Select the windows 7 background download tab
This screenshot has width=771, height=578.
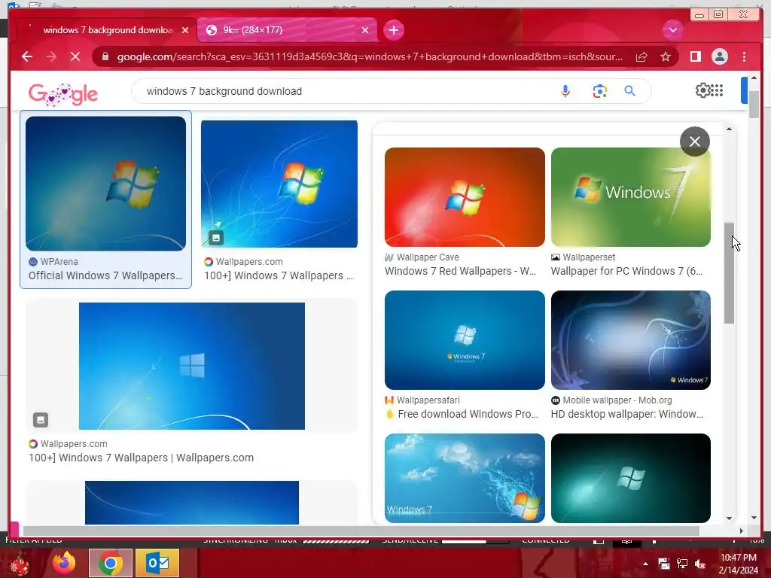[105, 30]
